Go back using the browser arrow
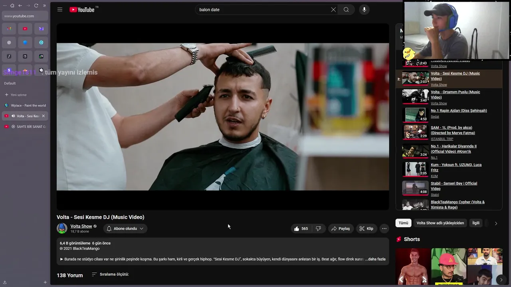511x287 pixels. coord(20,6)
